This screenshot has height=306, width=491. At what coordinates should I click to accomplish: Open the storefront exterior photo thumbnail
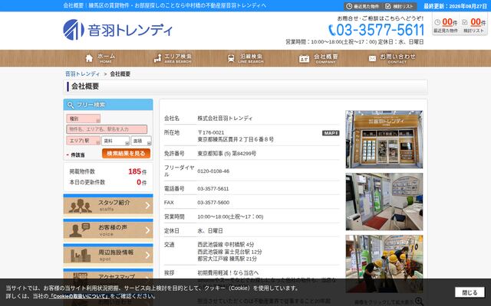(x=384, y=139)
